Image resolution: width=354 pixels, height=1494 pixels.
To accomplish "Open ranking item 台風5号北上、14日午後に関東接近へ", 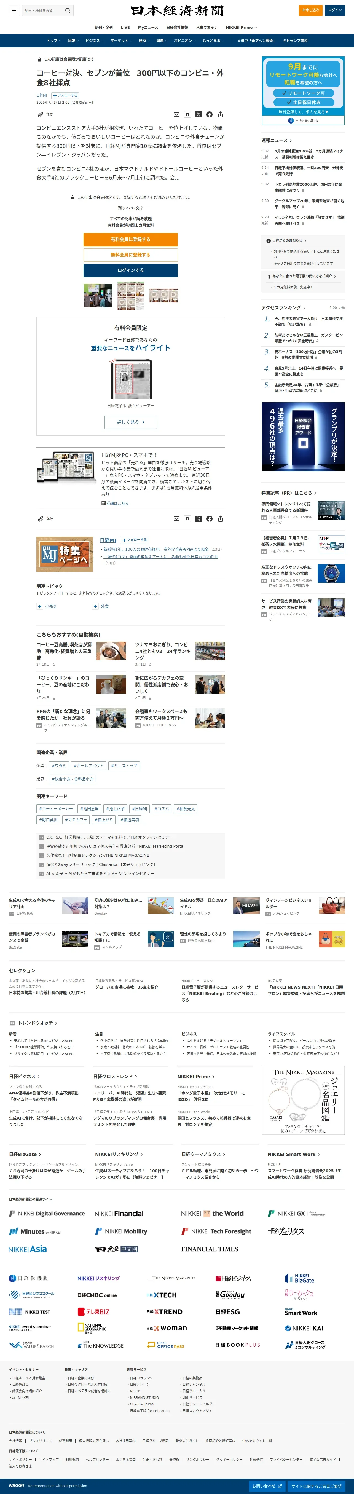I will pos(308,371).
